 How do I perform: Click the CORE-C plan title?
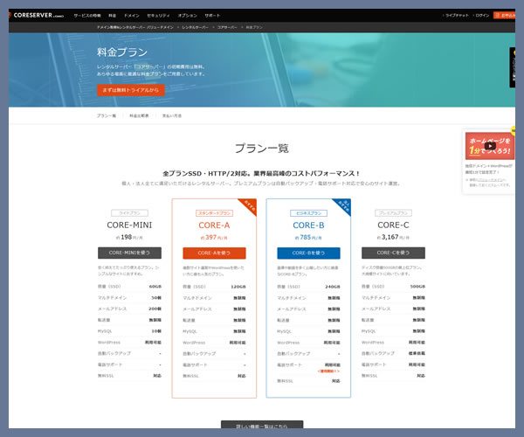coord(393,225)
